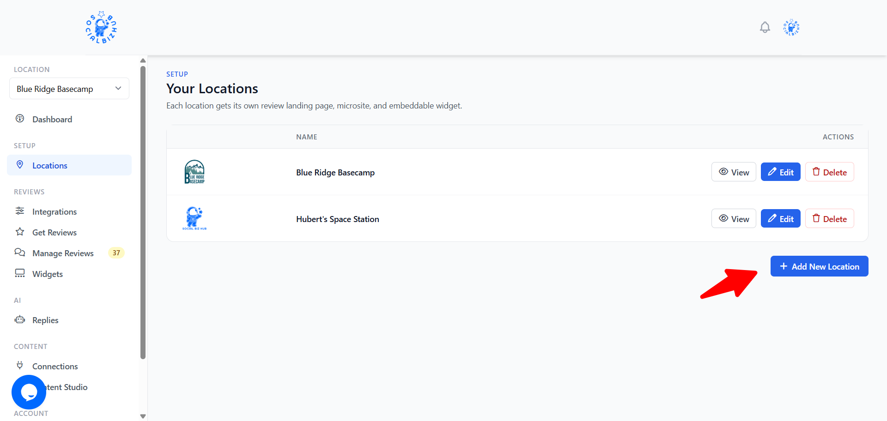Click sidebar scrollbar down arrow
Viewport: 887px width, 421px height.
[x=143, y=416]
